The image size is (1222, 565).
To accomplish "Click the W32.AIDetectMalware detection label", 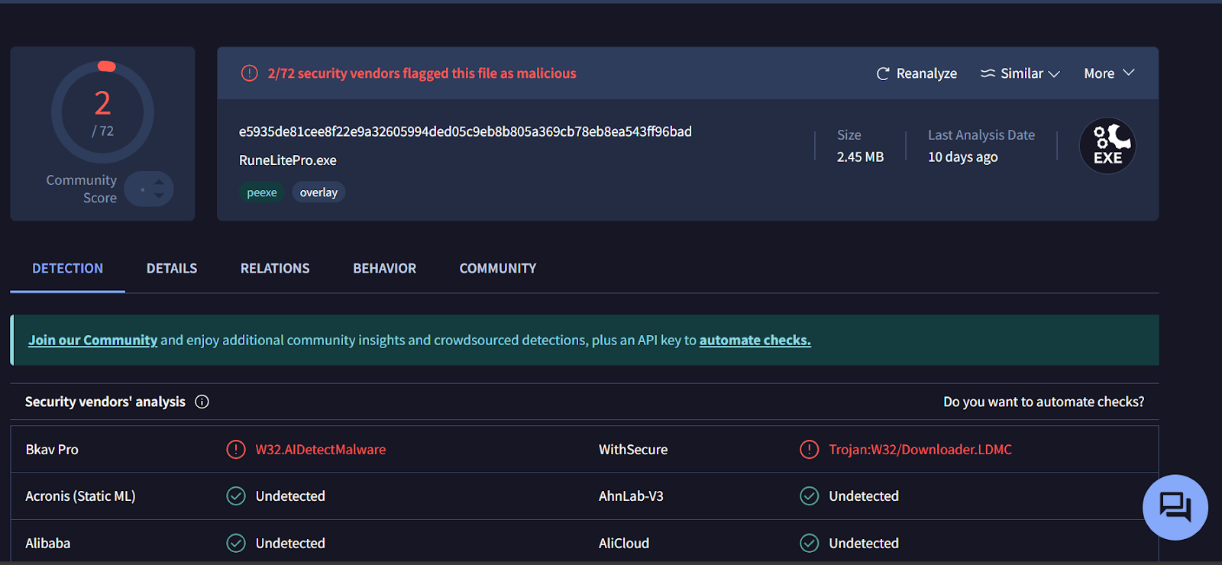I will pos(321,450).
